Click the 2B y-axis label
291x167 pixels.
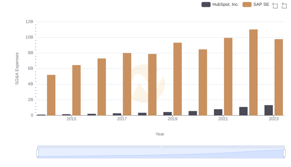pyautogui.click(x=31, y=100)
